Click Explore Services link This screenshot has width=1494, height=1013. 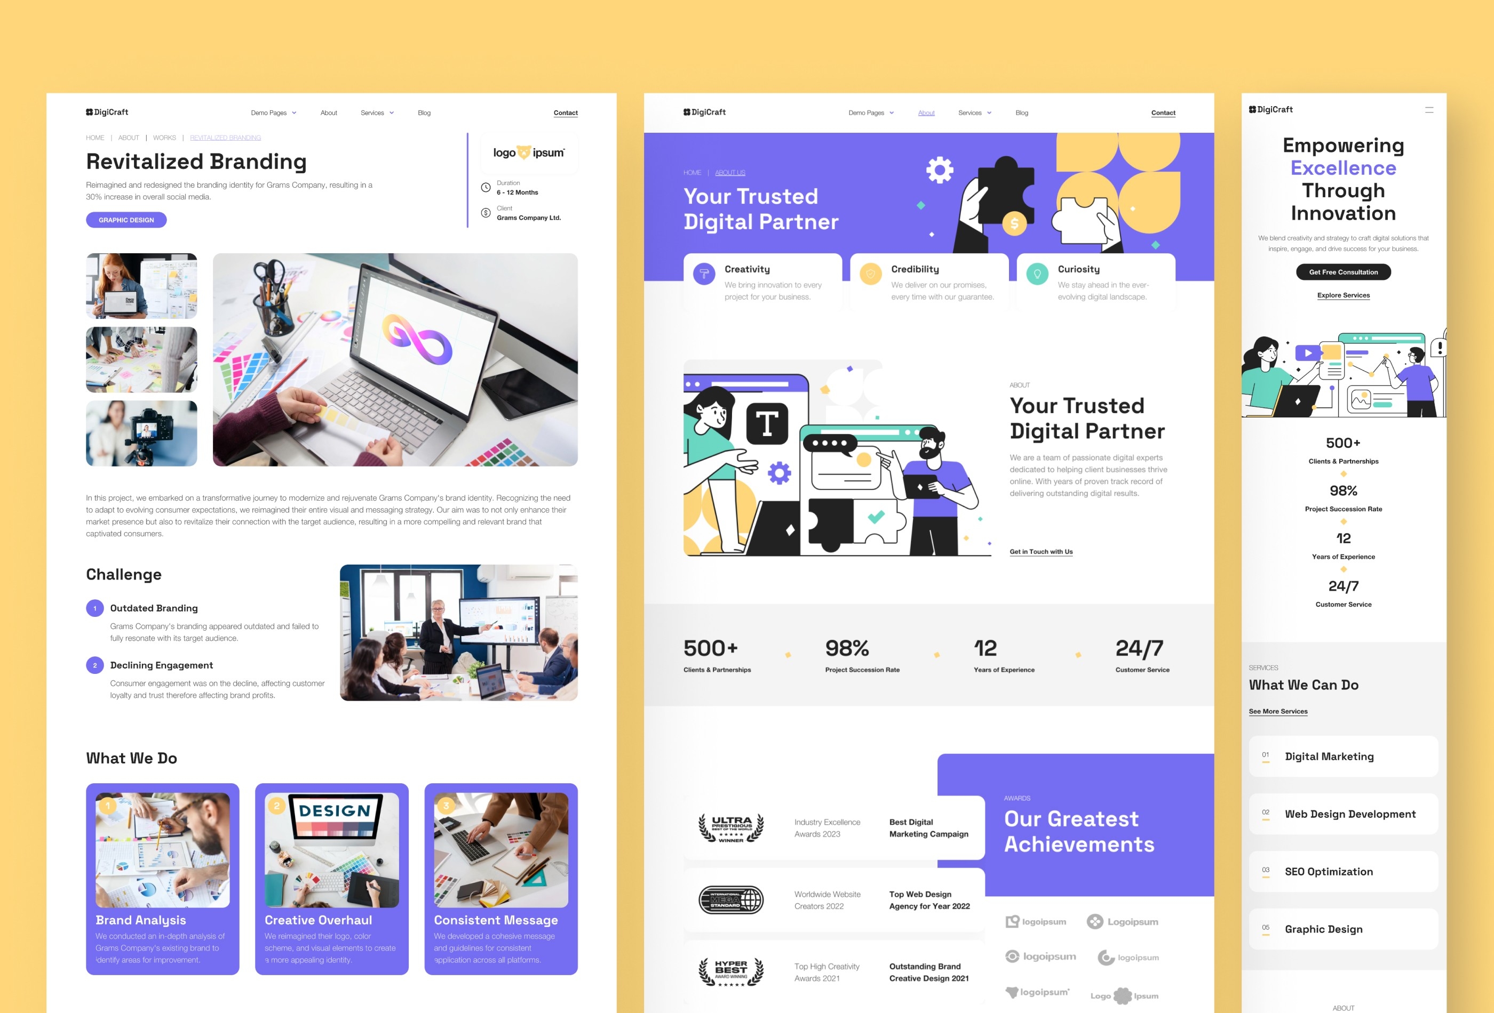pyautogui.click(x=1344, y=295)
